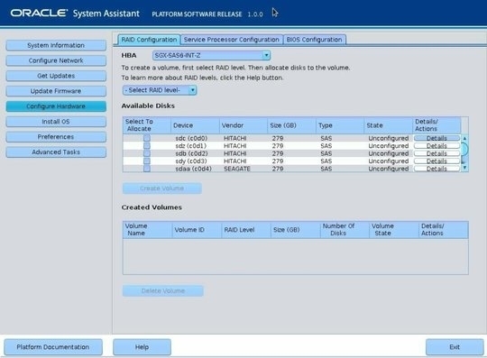Screen dimensions: 487x358
Task: Switch to Service Processor Configuration tab
Action: pos(232,40)
